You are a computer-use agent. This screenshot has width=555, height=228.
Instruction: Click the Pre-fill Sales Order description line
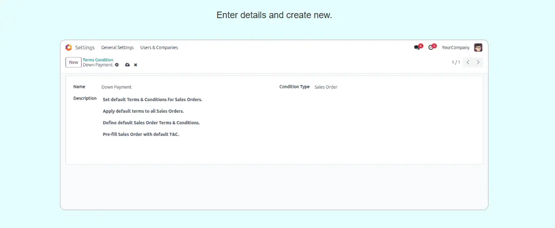(141, 134)
